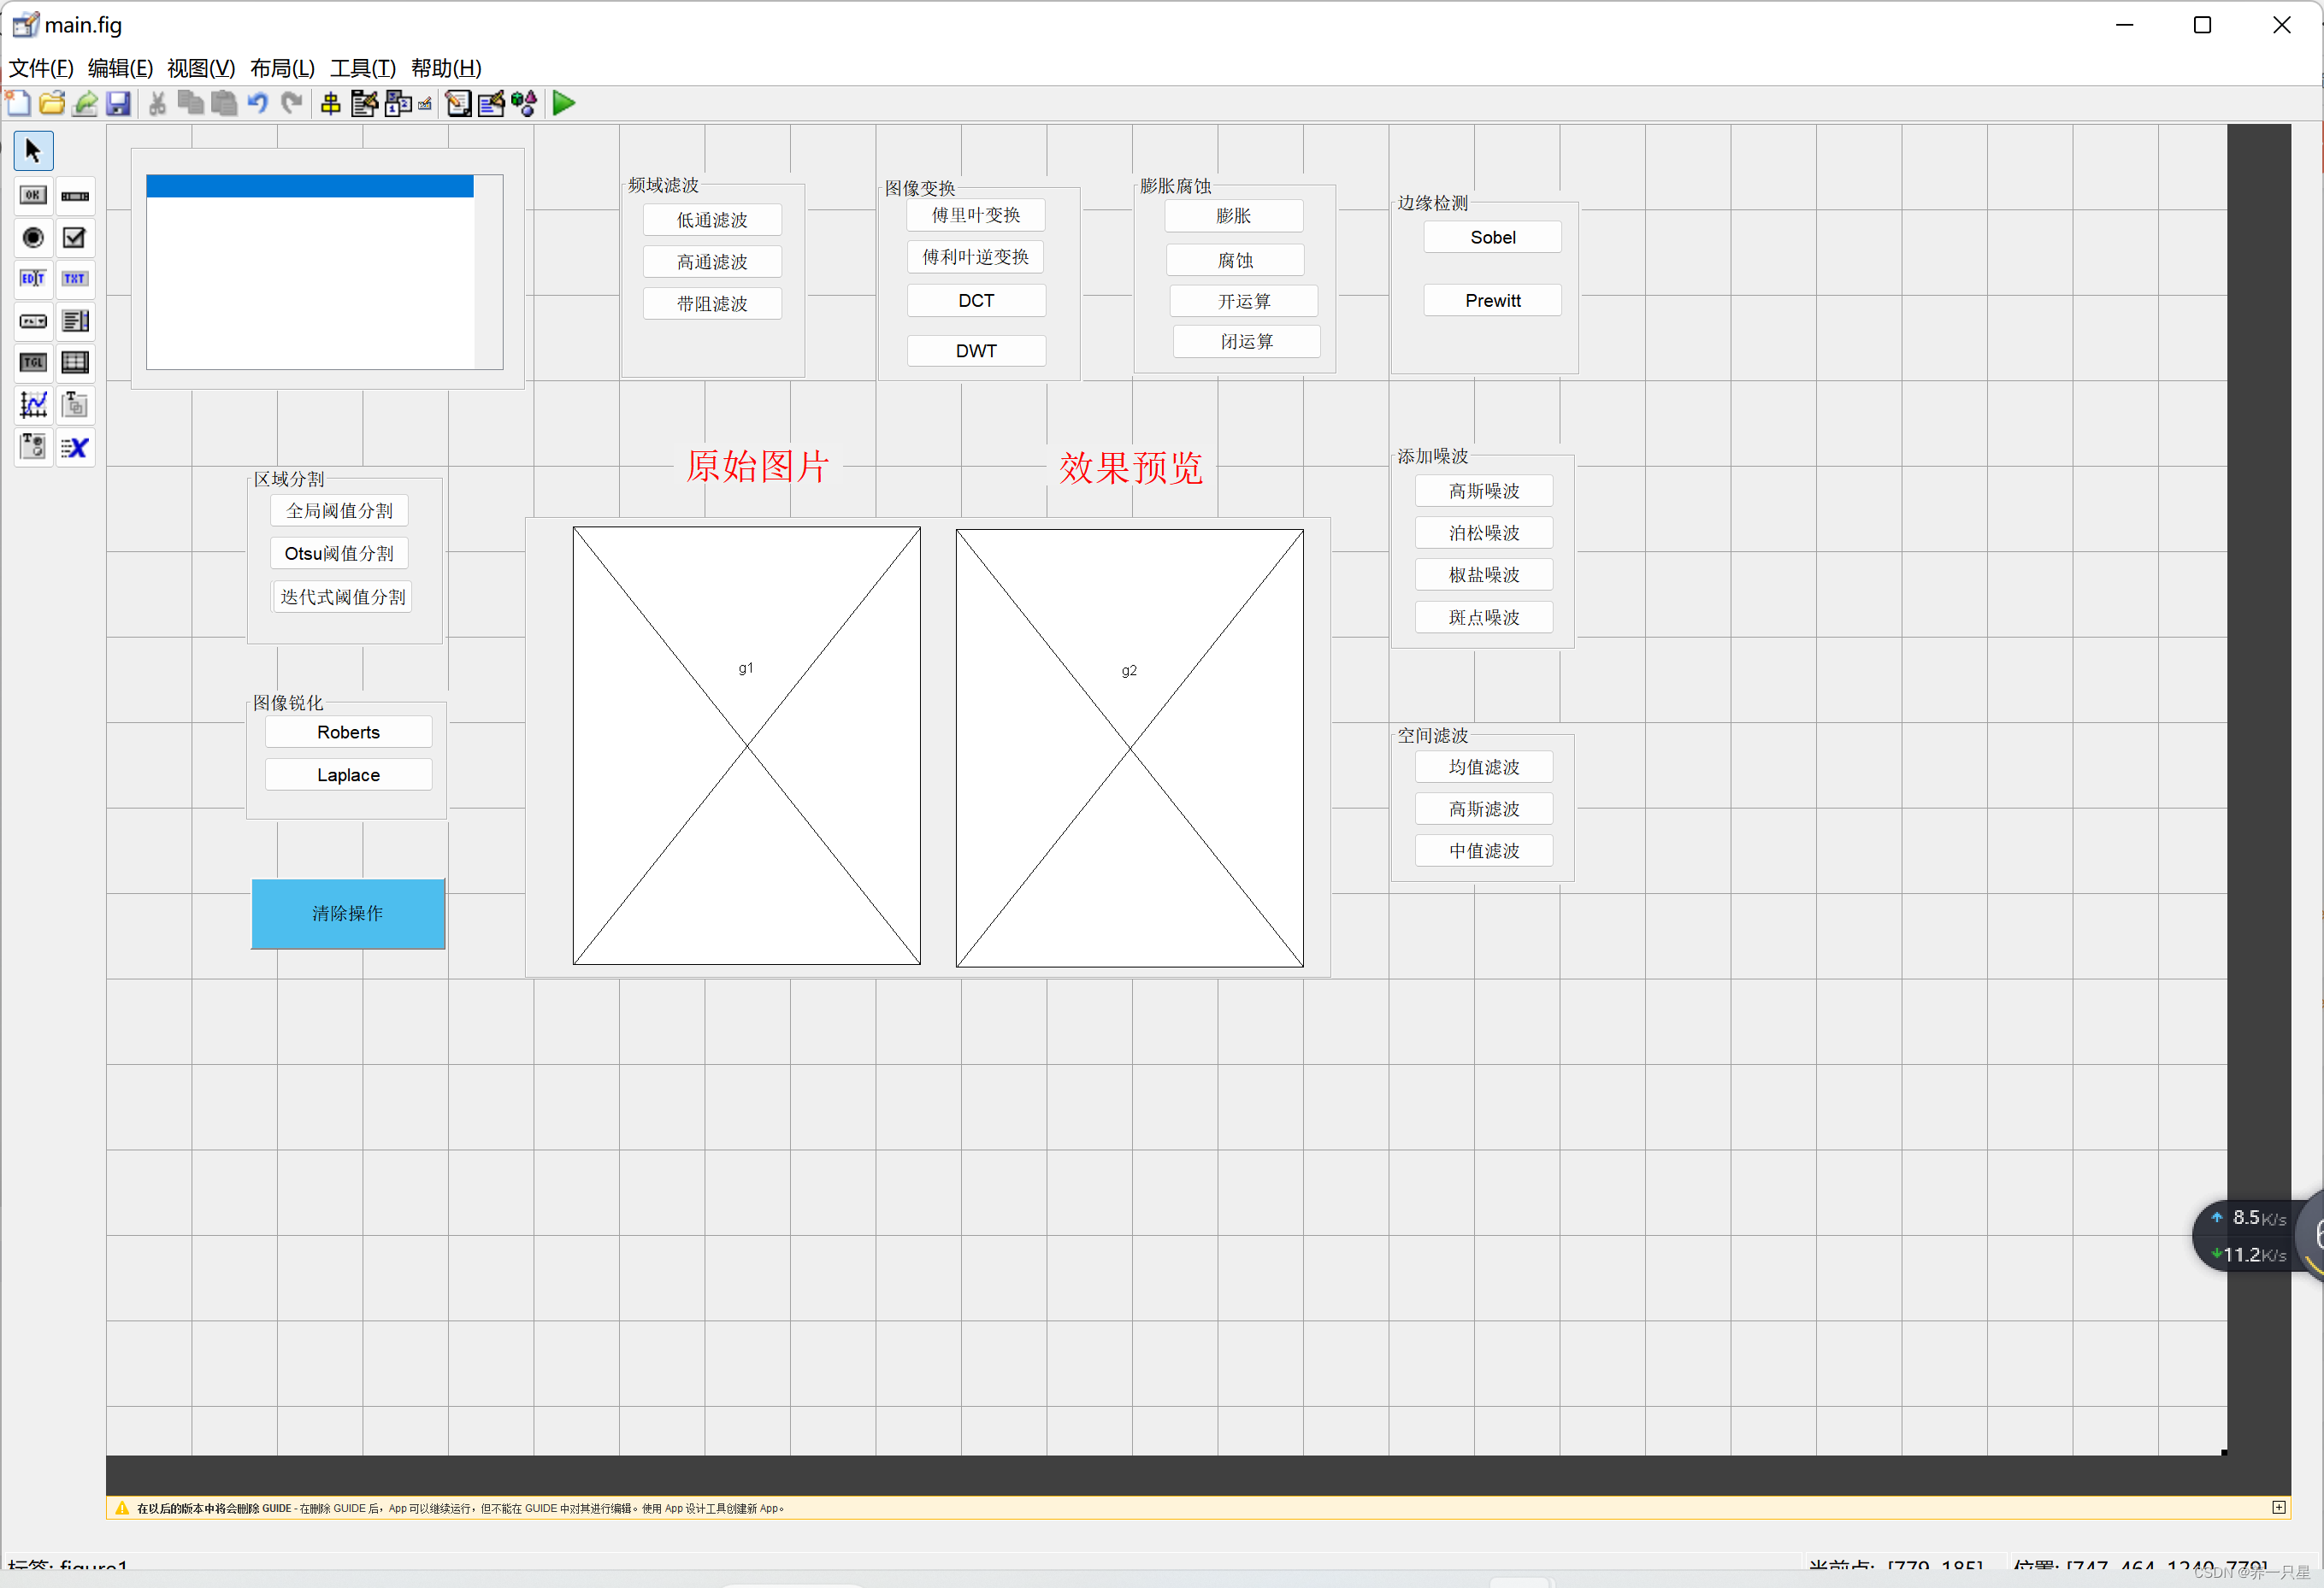Select the Check Box palette tool

click(75, 238)
